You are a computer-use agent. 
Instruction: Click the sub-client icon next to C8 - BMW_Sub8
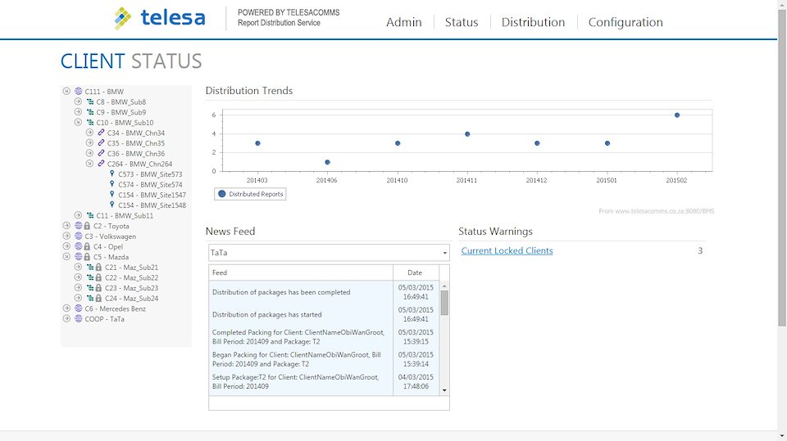(x=90, y=101)
